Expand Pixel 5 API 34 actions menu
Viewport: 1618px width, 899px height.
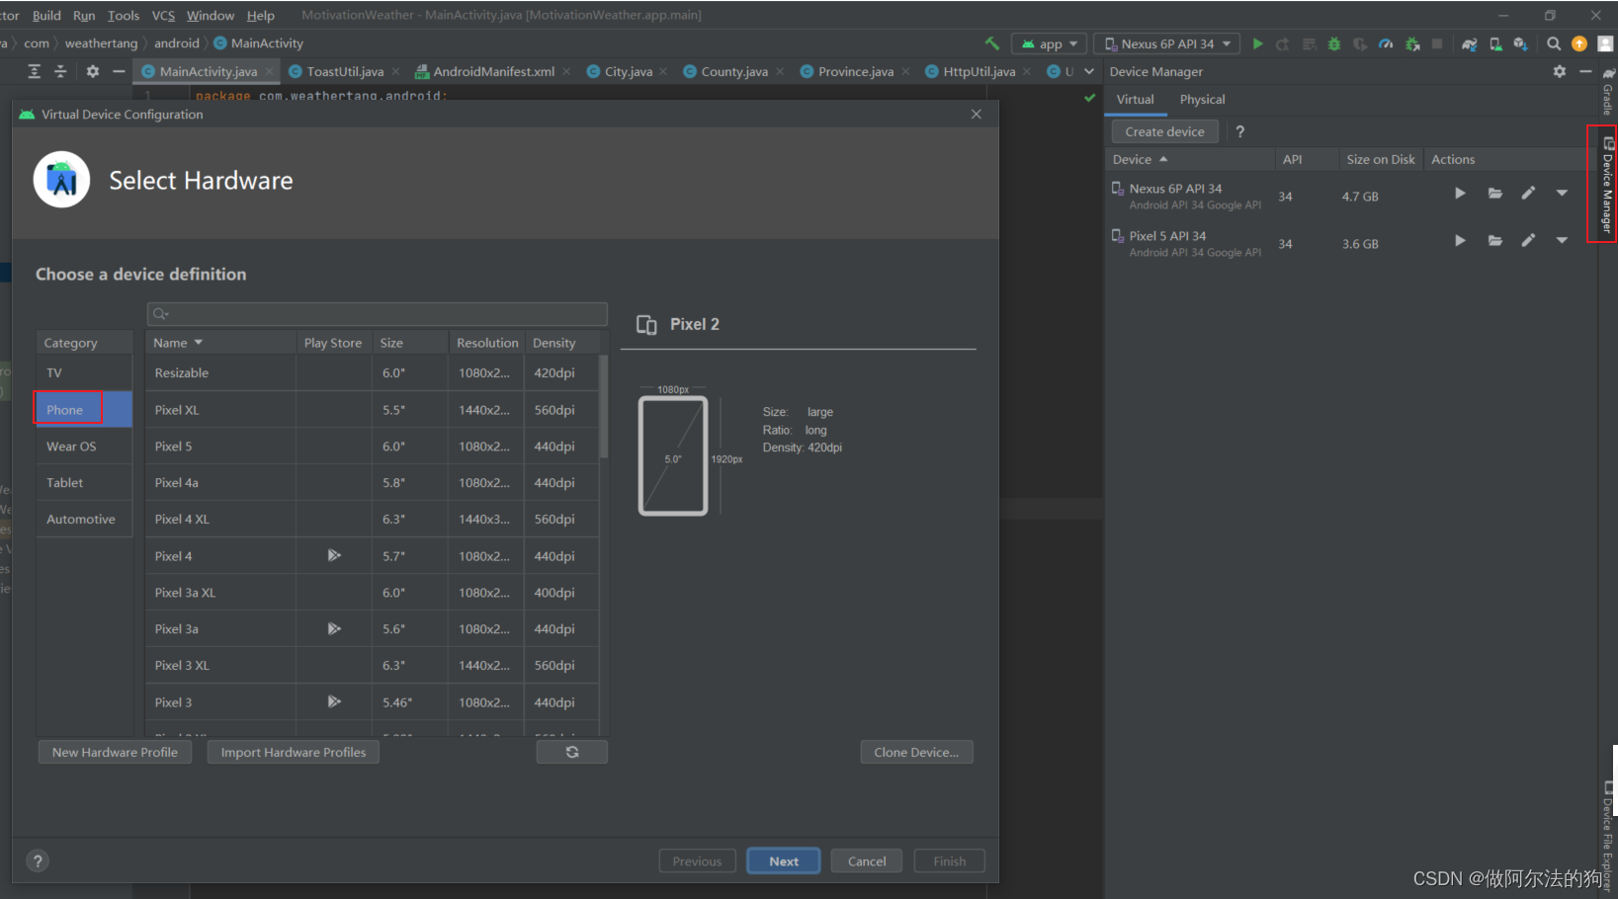(x=1562, y=241)
